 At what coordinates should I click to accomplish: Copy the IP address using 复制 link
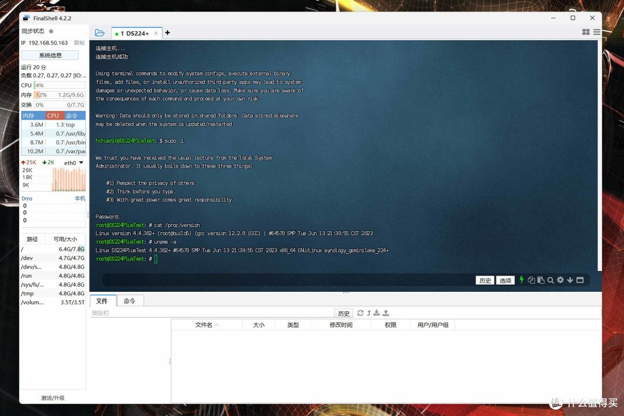coord(79,43)
